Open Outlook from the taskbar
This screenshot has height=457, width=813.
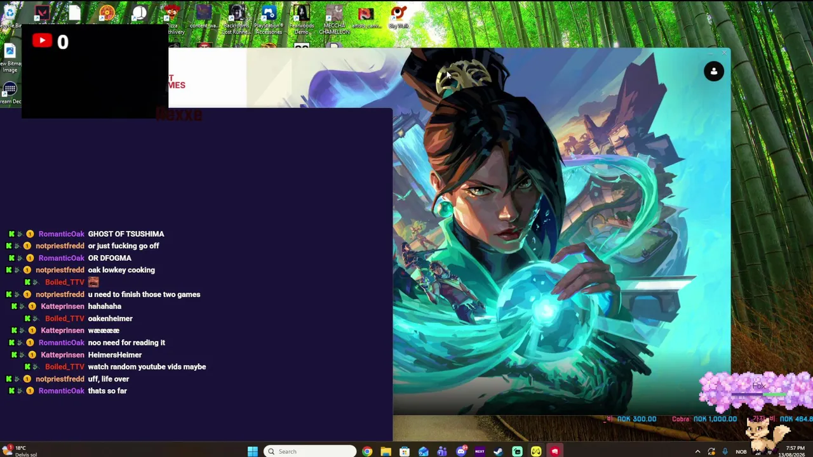(423, 451)
